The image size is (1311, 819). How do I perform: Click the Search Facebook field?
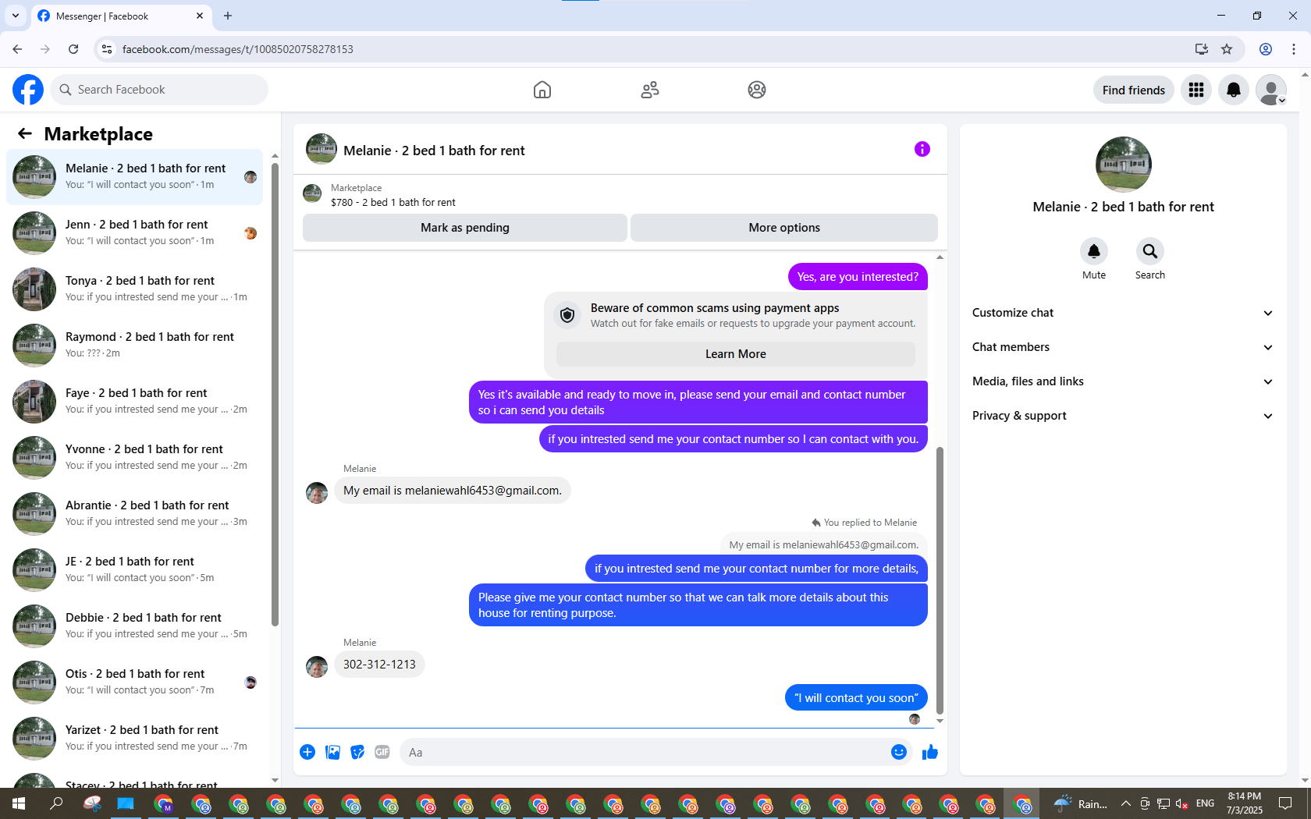[x=159, y=90]
